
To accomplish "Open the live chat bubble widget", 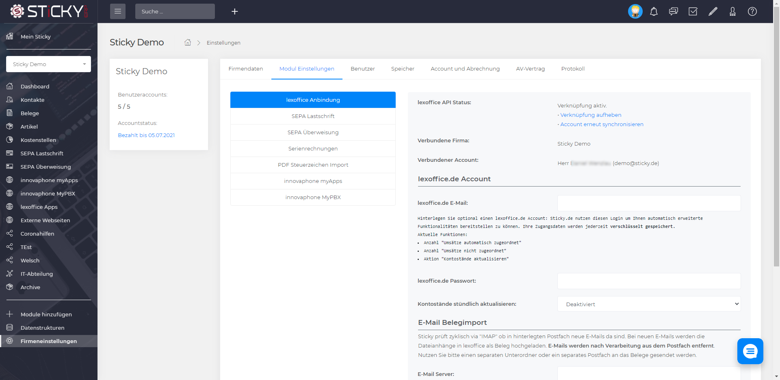I will point(750,351).
